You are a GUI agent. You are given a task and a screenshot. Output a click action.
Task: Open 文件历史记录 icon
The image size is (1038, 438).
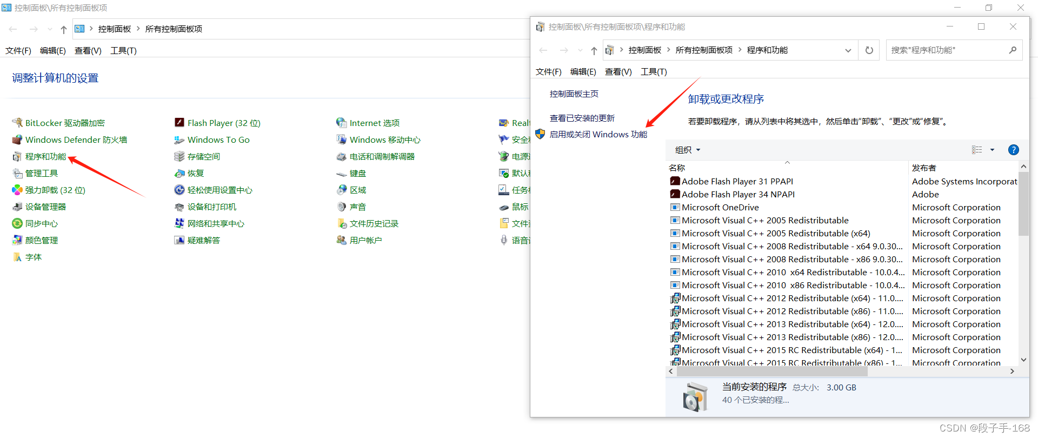(342, 223)
